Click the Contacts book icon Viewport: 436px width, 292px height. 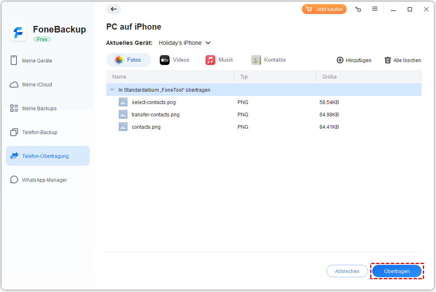point(256,60)
